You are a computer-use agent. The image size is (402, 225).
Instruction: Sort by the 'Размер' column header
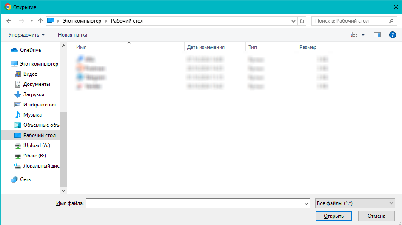coord(308,47)
